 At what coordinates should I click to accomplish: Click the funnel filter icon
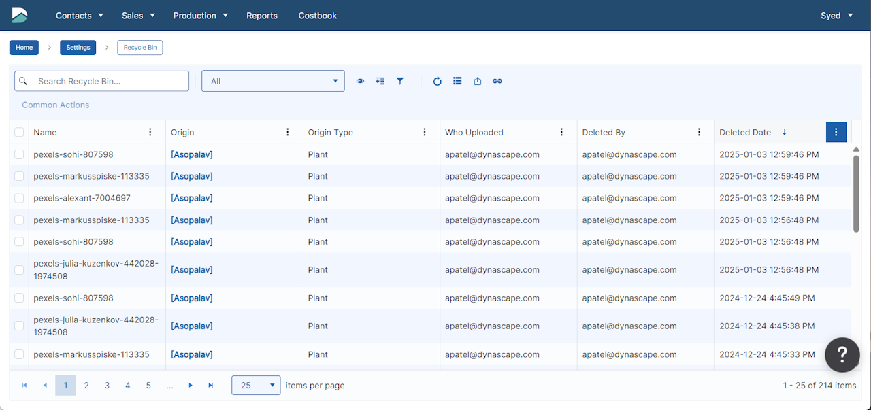tap(400, 81)
